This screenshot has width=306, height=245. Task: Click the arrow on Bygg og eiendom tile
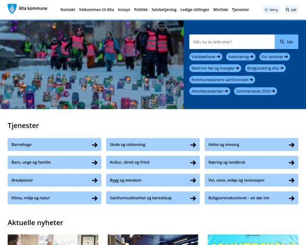pos(193,180)
